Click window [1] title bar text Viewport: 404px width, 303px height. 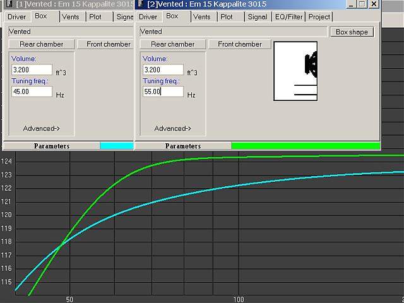[x=74, y=4]
